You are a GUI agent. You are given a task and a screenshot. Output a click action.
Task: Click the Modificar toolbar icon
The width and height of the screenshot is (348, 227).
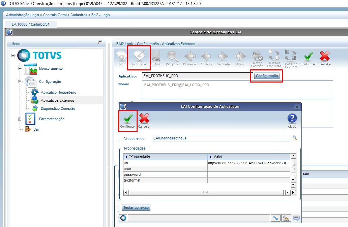pyautogui.click(x=139, y=58)
